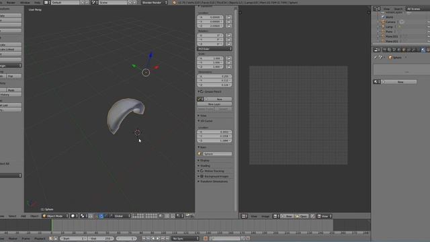
Task: Open the View menu in outliner header
Action: point(386,9)
